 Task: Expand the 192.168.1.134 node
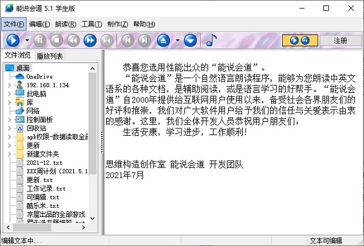pos(9,85)
